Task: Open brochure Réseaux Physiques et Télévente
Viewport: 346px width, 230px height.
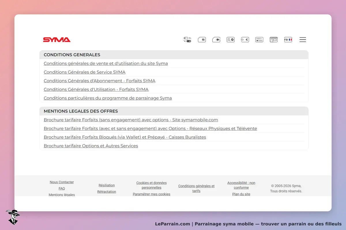Action: [150, 129]
